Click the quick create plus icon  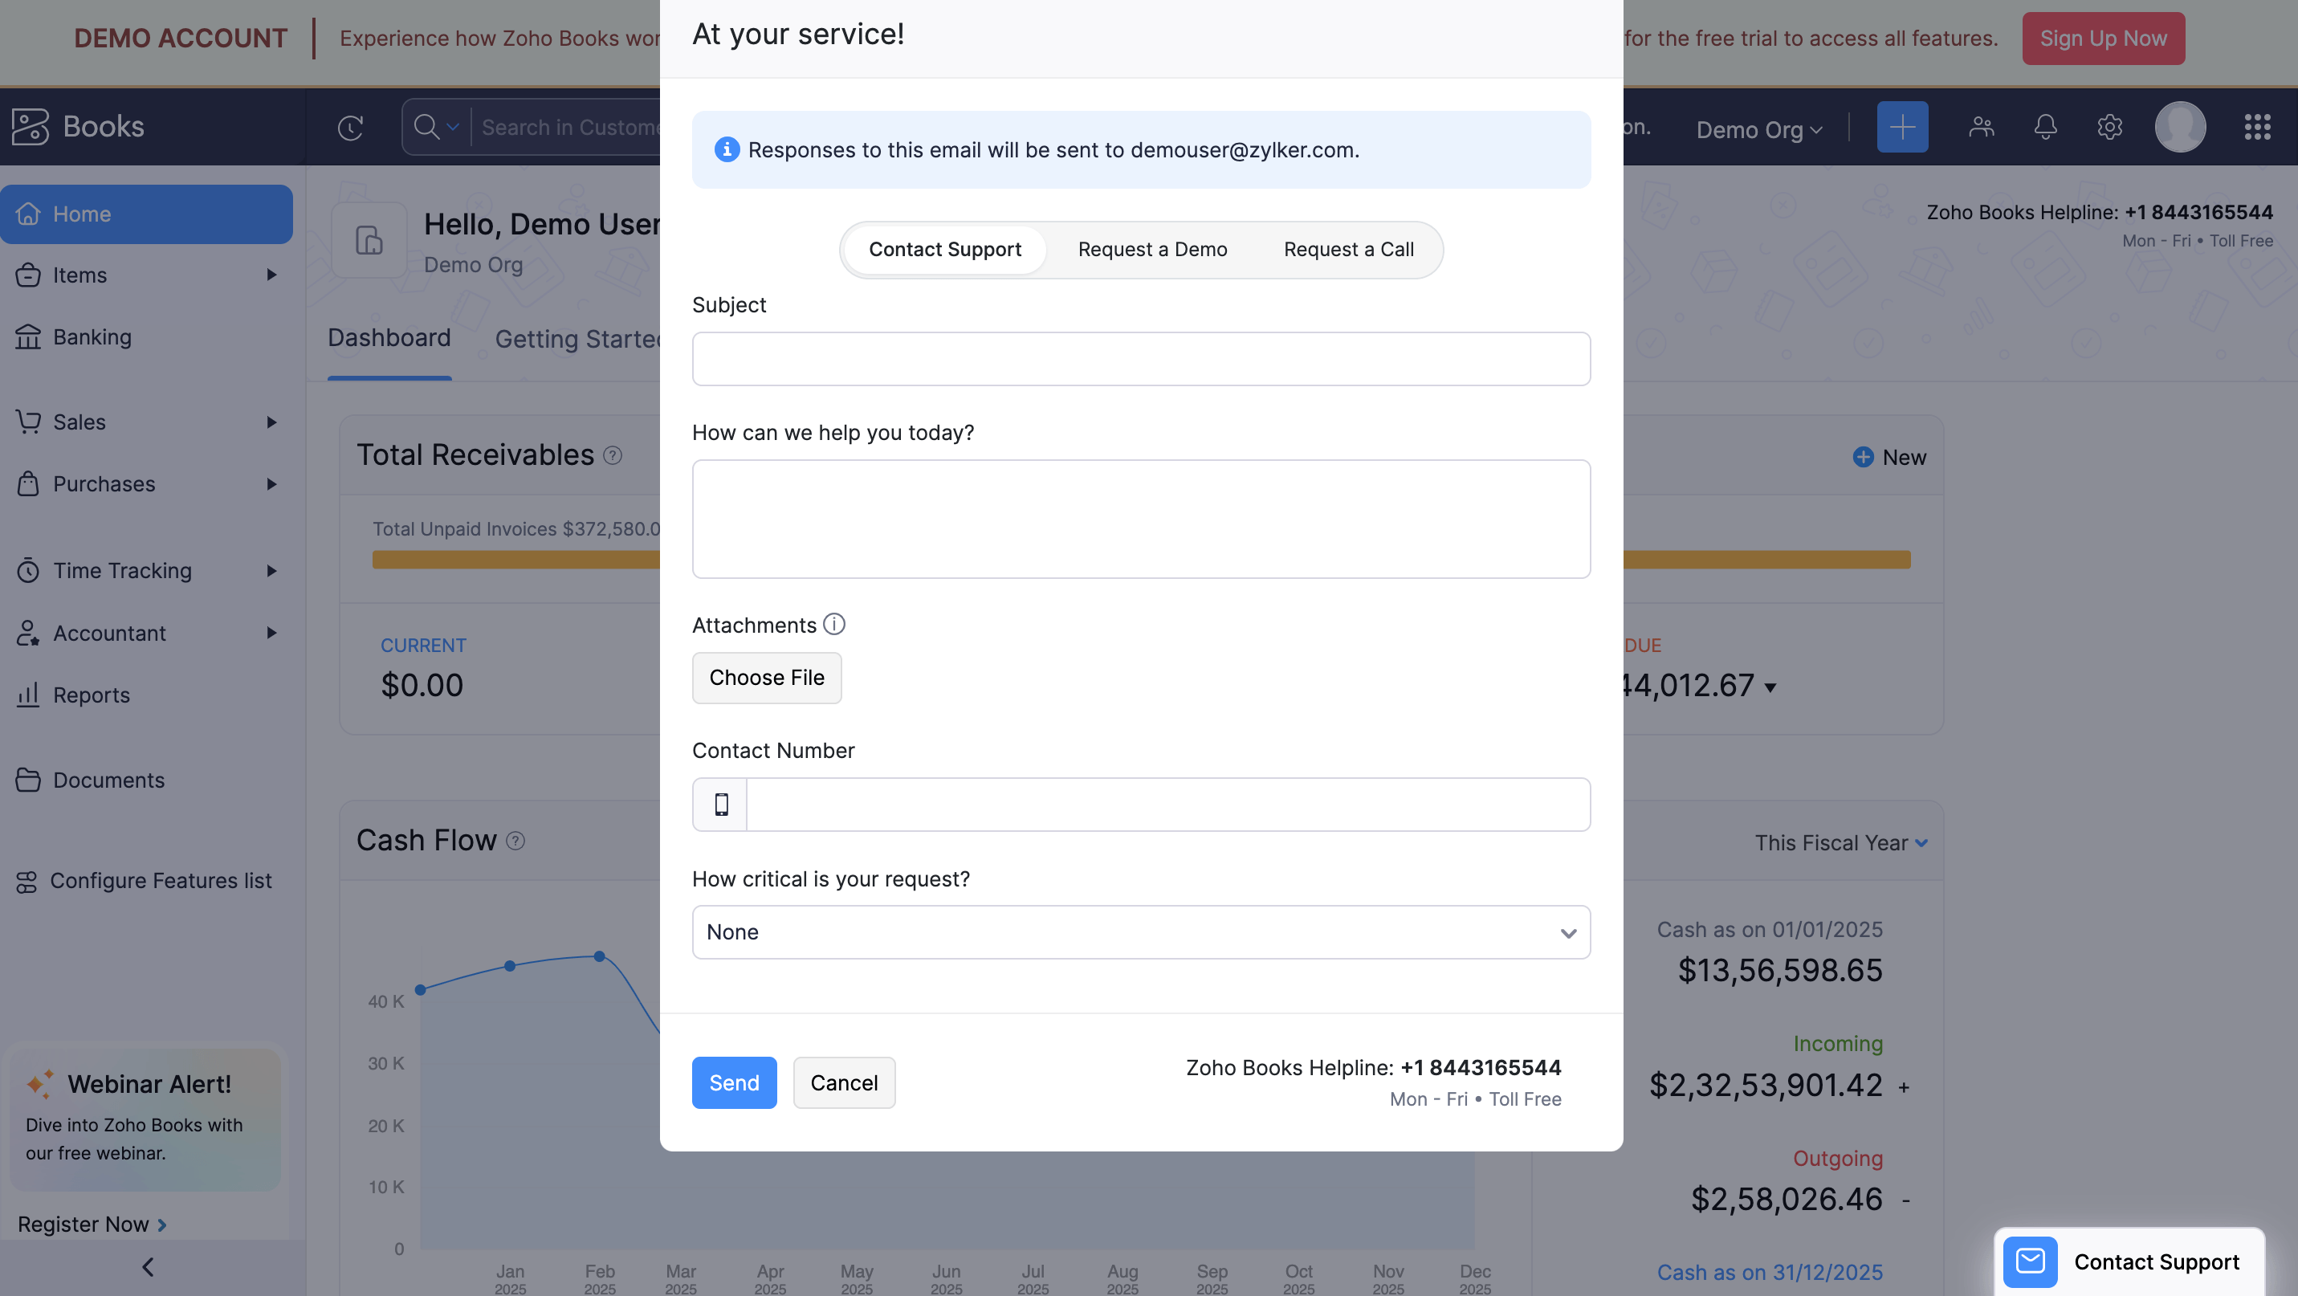click(1902, 127)
